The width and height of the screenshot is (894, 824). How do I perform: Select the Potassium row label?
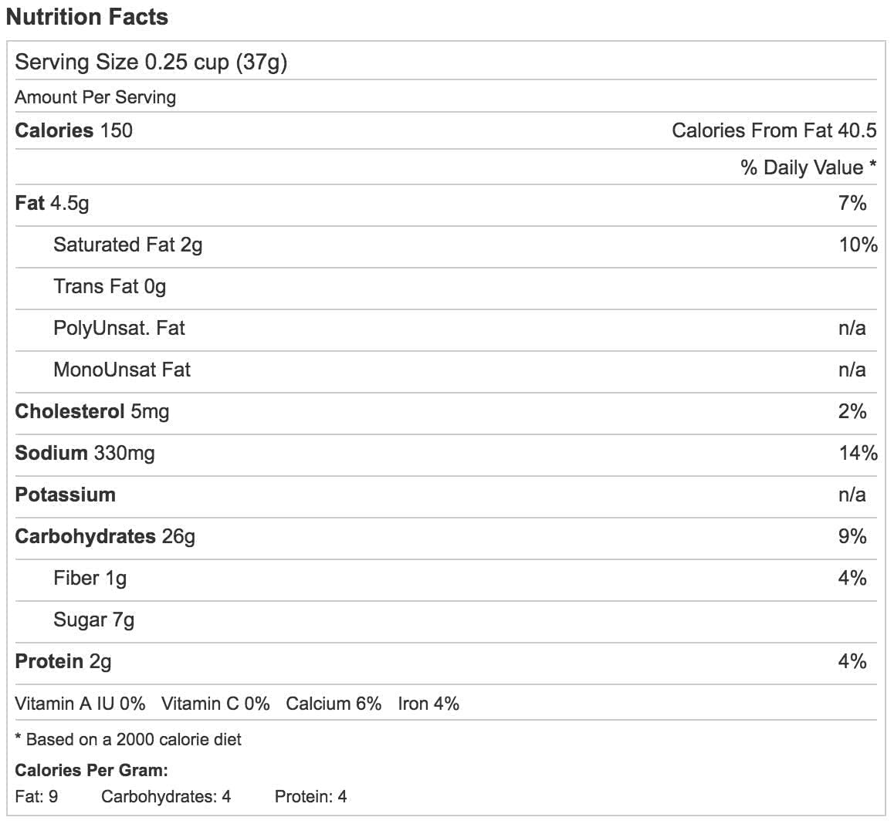65,495
